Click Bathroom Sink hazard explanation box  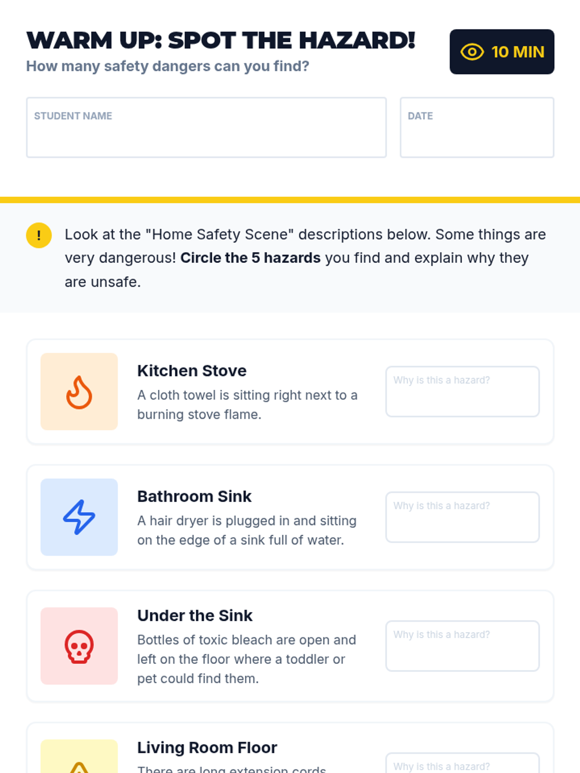click(462, 517)
